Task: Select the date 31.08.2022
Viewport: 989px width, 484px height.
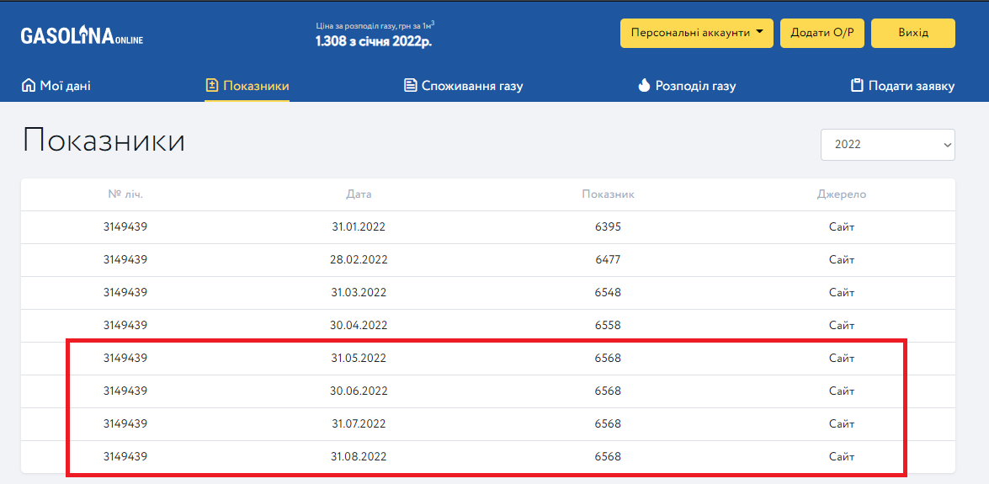Action: click(x=359, y=457)
